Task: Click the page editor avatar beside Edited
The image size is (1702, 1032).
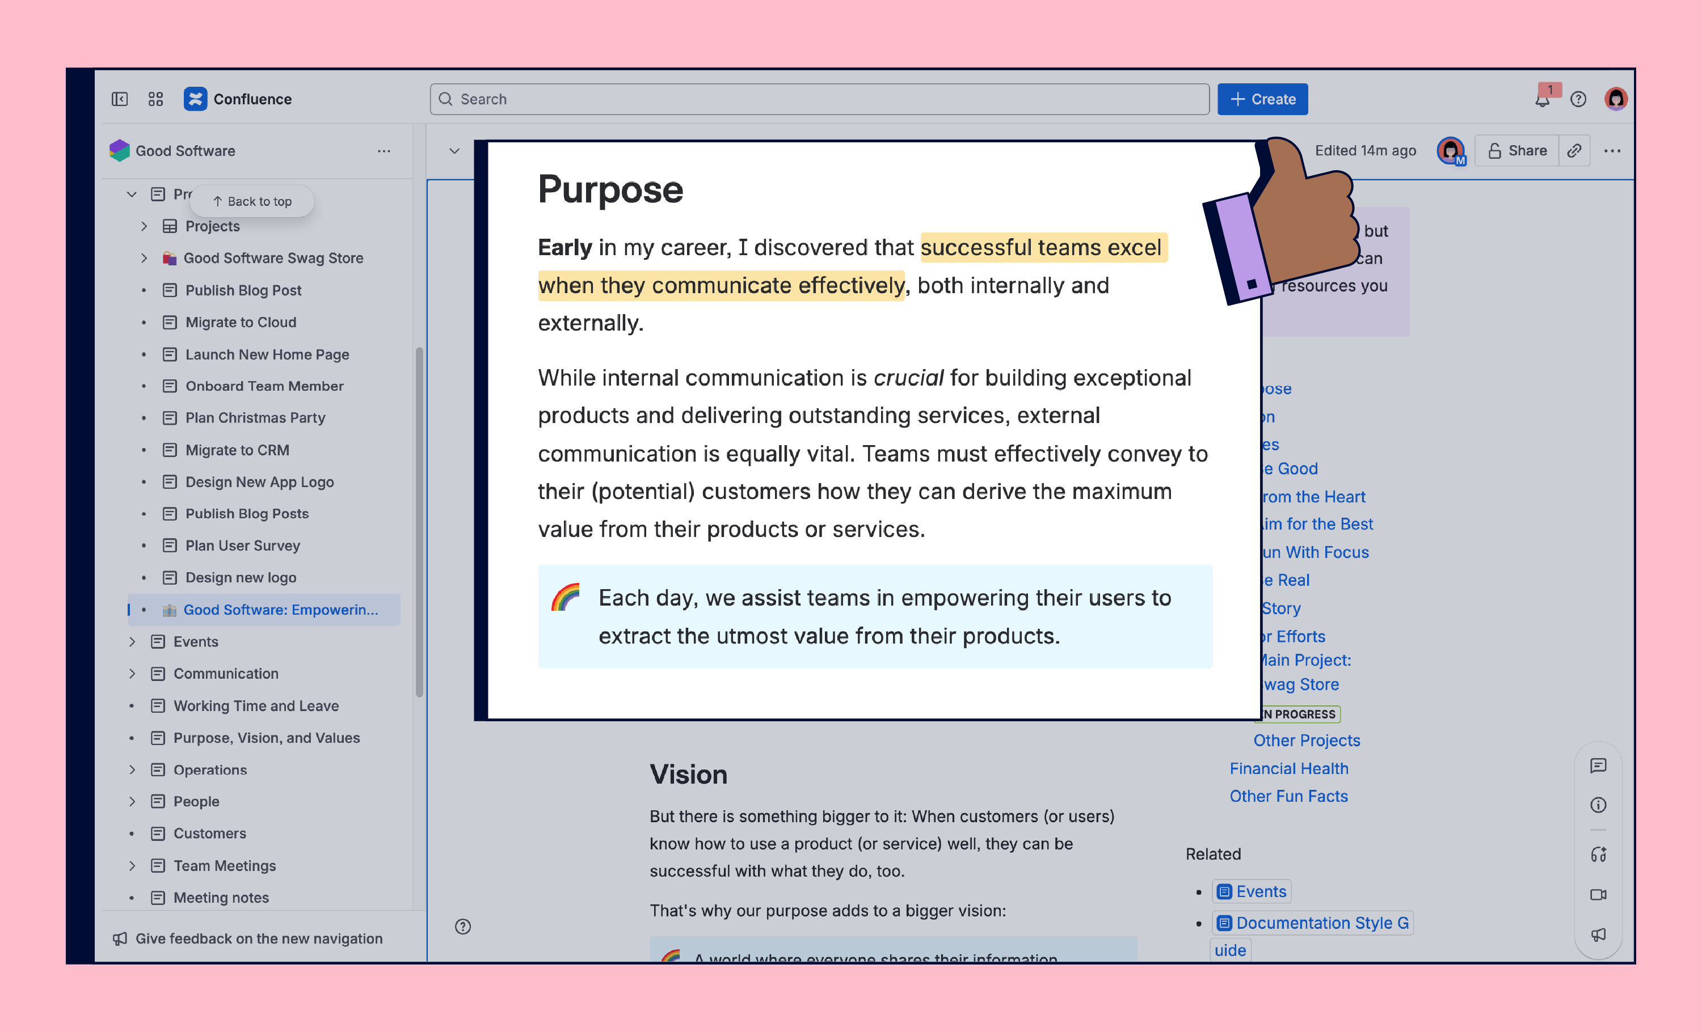Action: tap(1451, 150)
